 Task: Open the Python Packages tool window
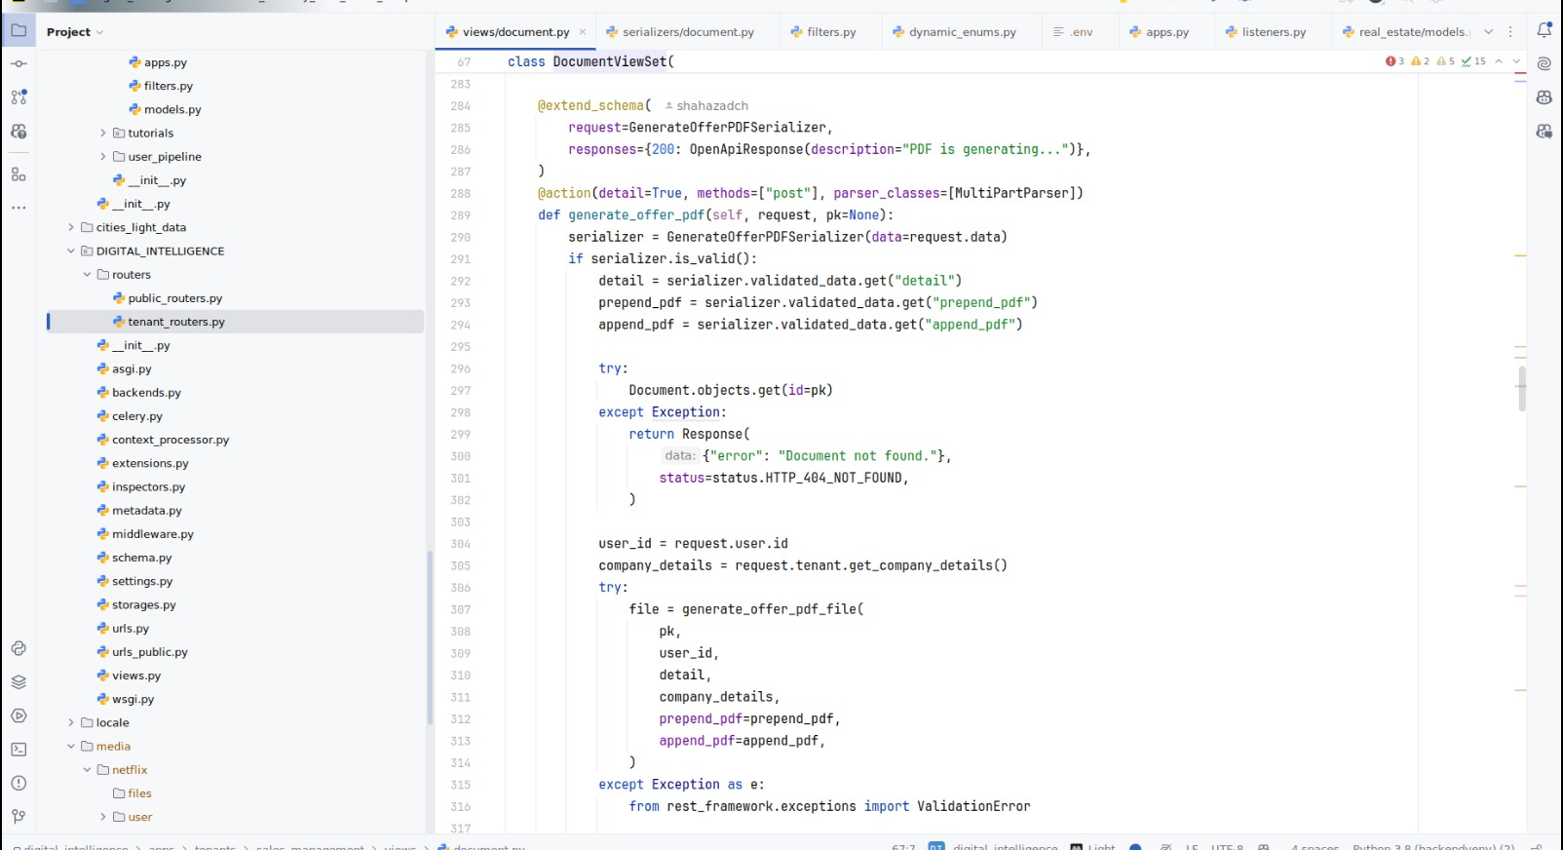click(x=19, y=682)
